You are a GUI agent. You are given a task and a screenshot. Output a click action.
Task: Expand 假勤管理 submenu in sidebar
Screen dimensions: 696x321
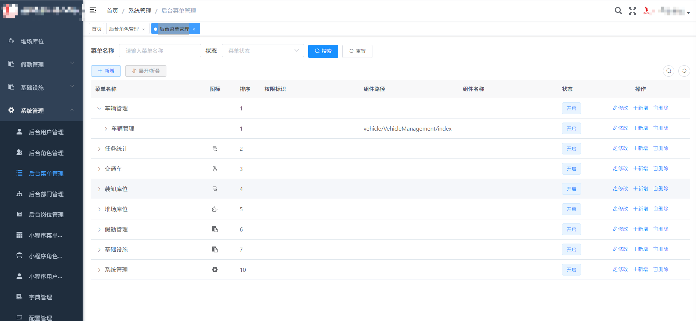click(72, 63)
